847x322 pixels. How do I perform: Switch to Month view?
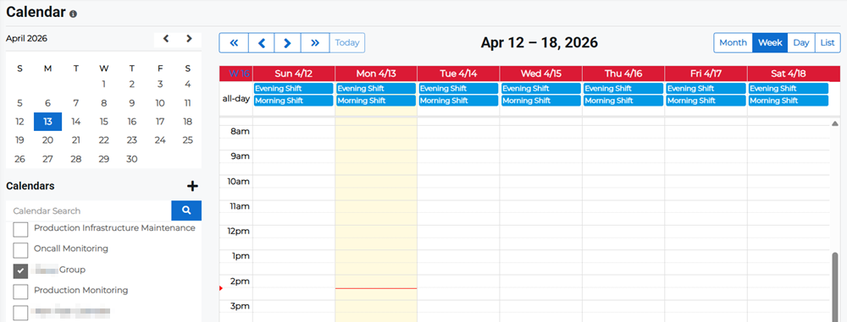[733, 42]
